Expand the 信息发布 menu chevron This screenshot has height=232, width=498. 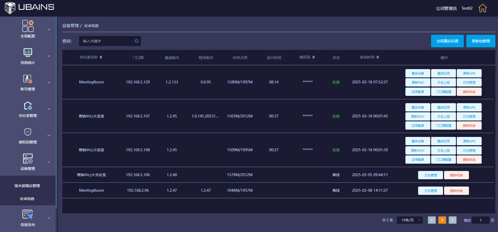click(49, 218)
